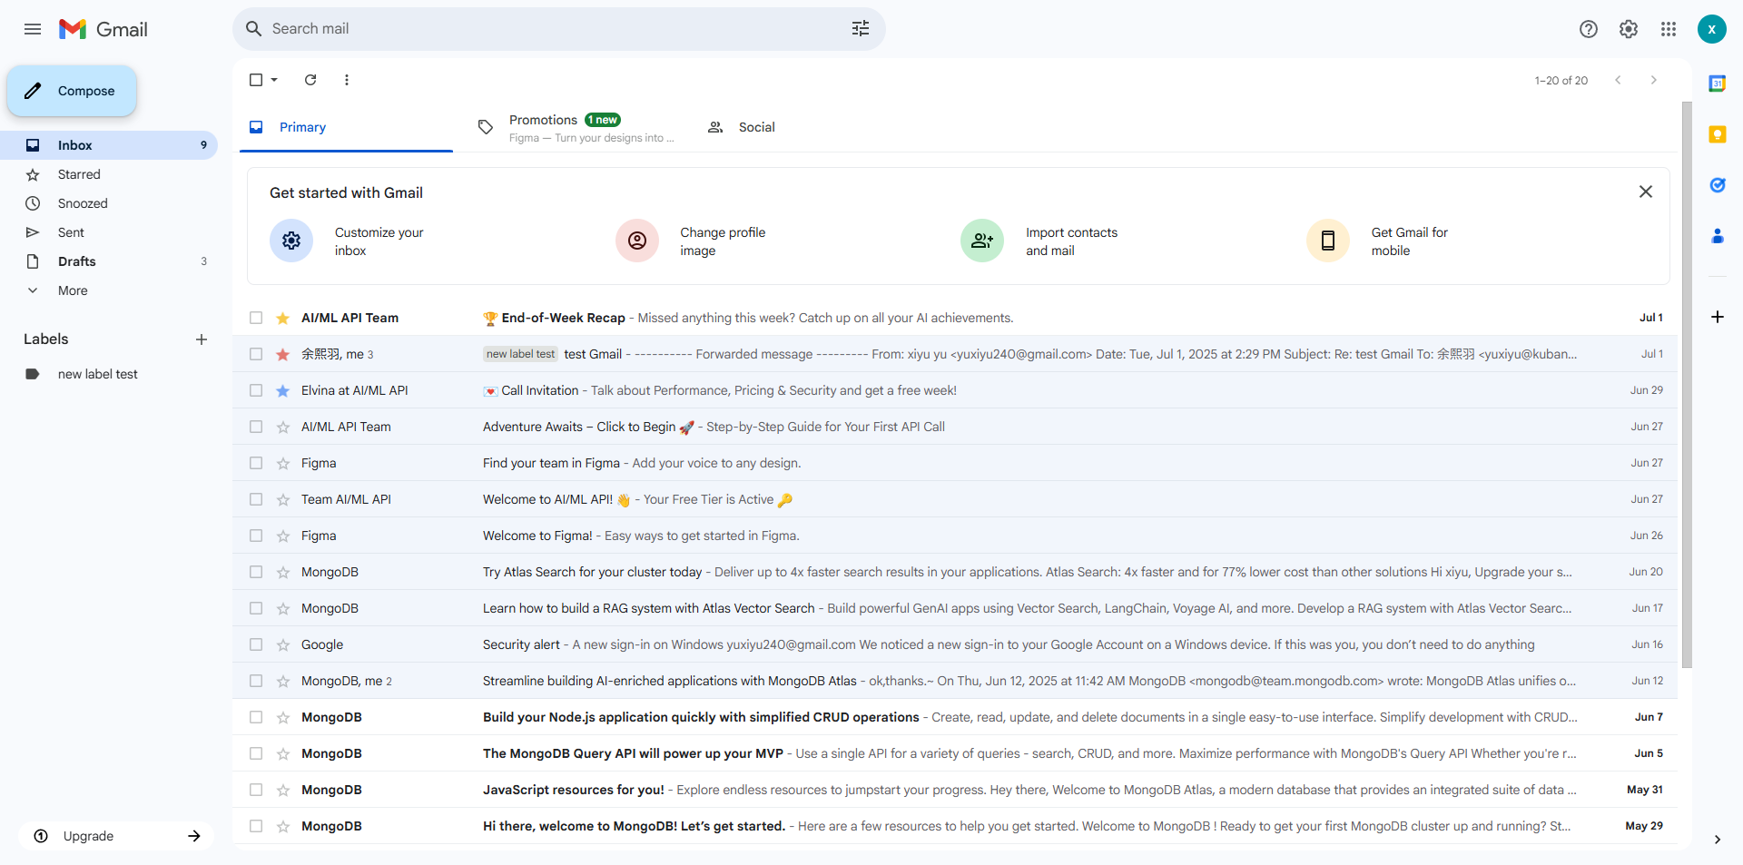This screenshot has width=1743, height=865.
Task: Unstar the test Gmail conversation
Action: coord(283,354)
